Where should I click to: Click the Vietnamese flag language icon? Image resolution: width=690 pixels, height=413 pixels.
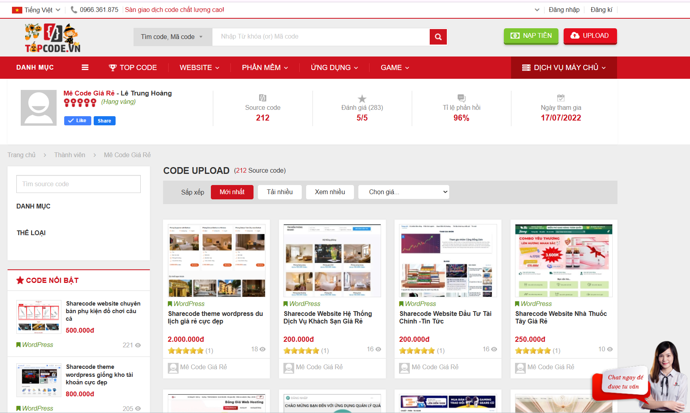pos(17,10)
